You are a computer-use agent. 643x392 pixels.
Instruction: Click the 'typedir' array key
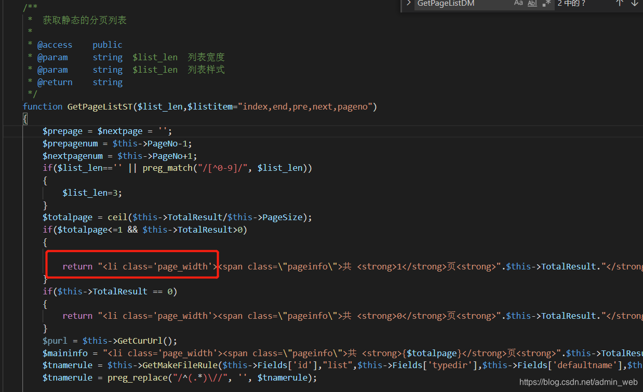(x=450, y=366)
